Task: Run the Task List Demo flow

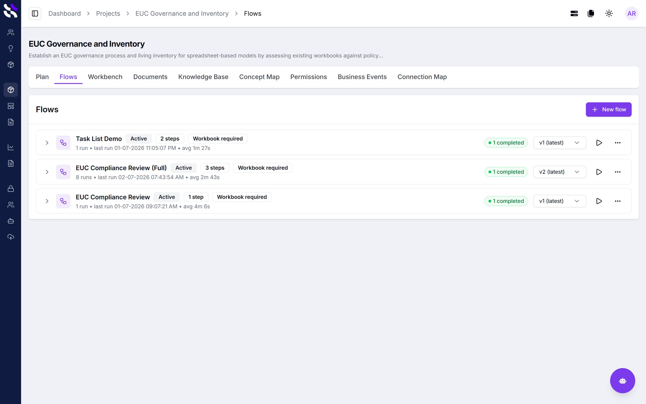Action: tap(599, 143)
